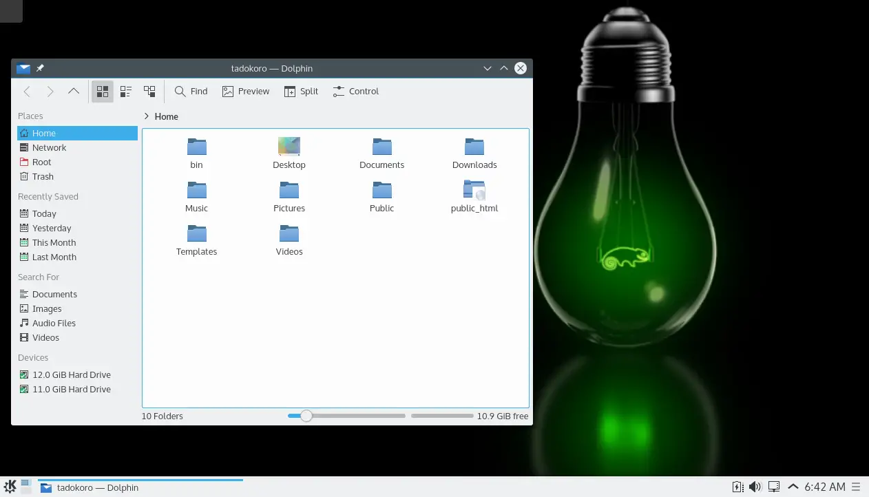Select the Downloads folder icon

[x=474, y=147]
